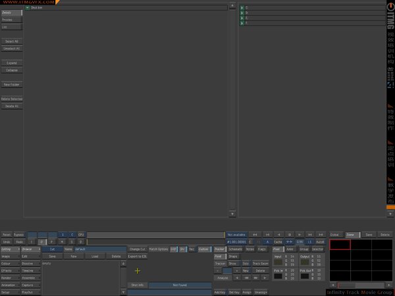Click the Input colour swatch
Viewport: 395px width, 296px height.
click(278, 262)
